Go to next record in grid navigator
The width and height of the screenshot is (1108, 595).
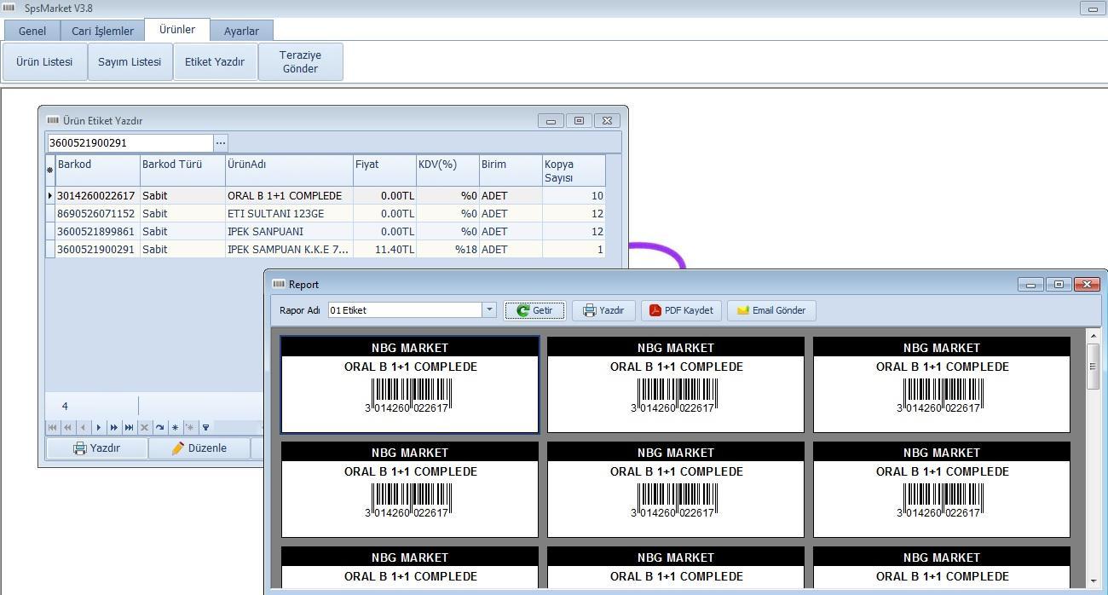point(99,427)
